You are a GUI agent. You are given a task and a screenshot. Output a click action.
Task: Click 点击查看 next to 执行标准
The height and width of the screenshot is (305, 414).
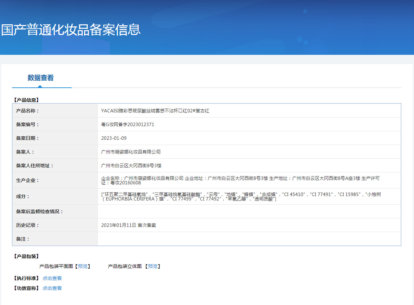coord(52,278)
